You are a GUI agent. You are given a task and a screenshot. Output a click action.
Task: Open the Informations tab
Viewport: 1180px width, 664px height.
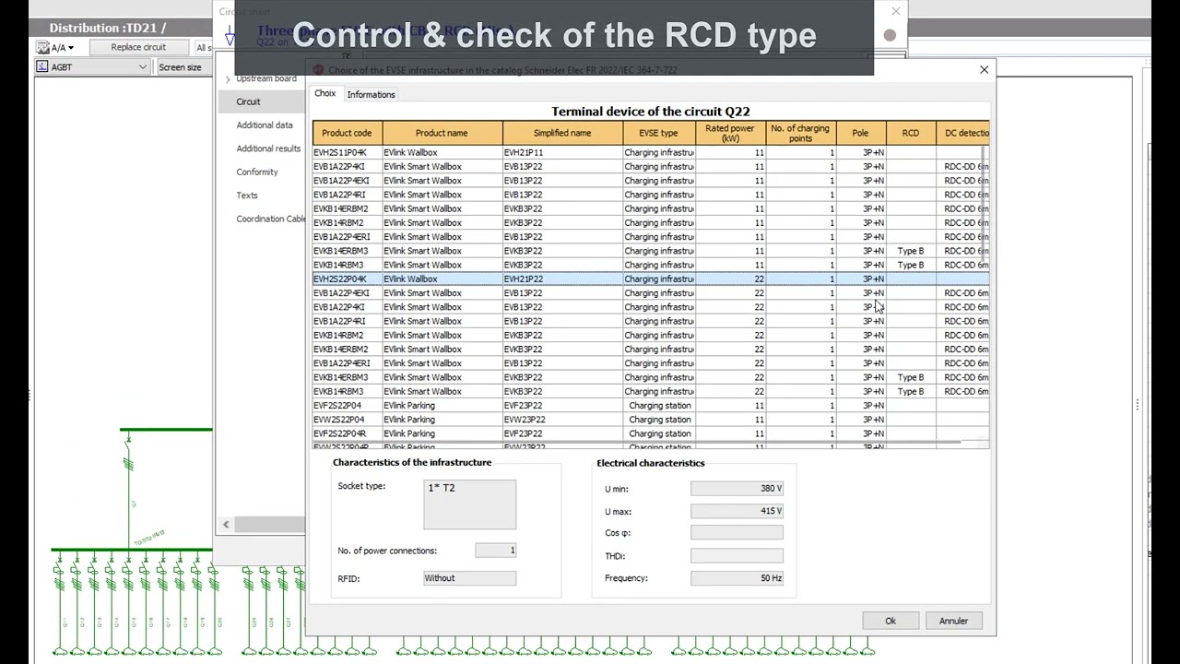(x=371, y=94)
